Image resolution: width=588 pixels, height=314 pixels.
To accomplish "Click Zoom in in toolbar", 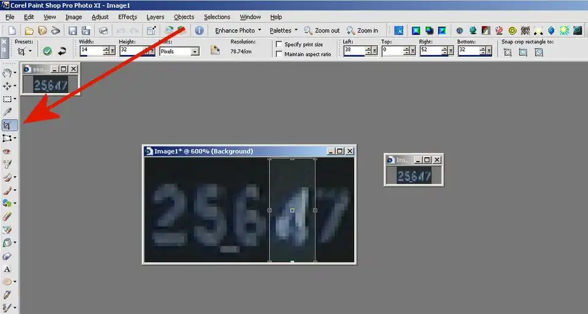I will point(362,31).
